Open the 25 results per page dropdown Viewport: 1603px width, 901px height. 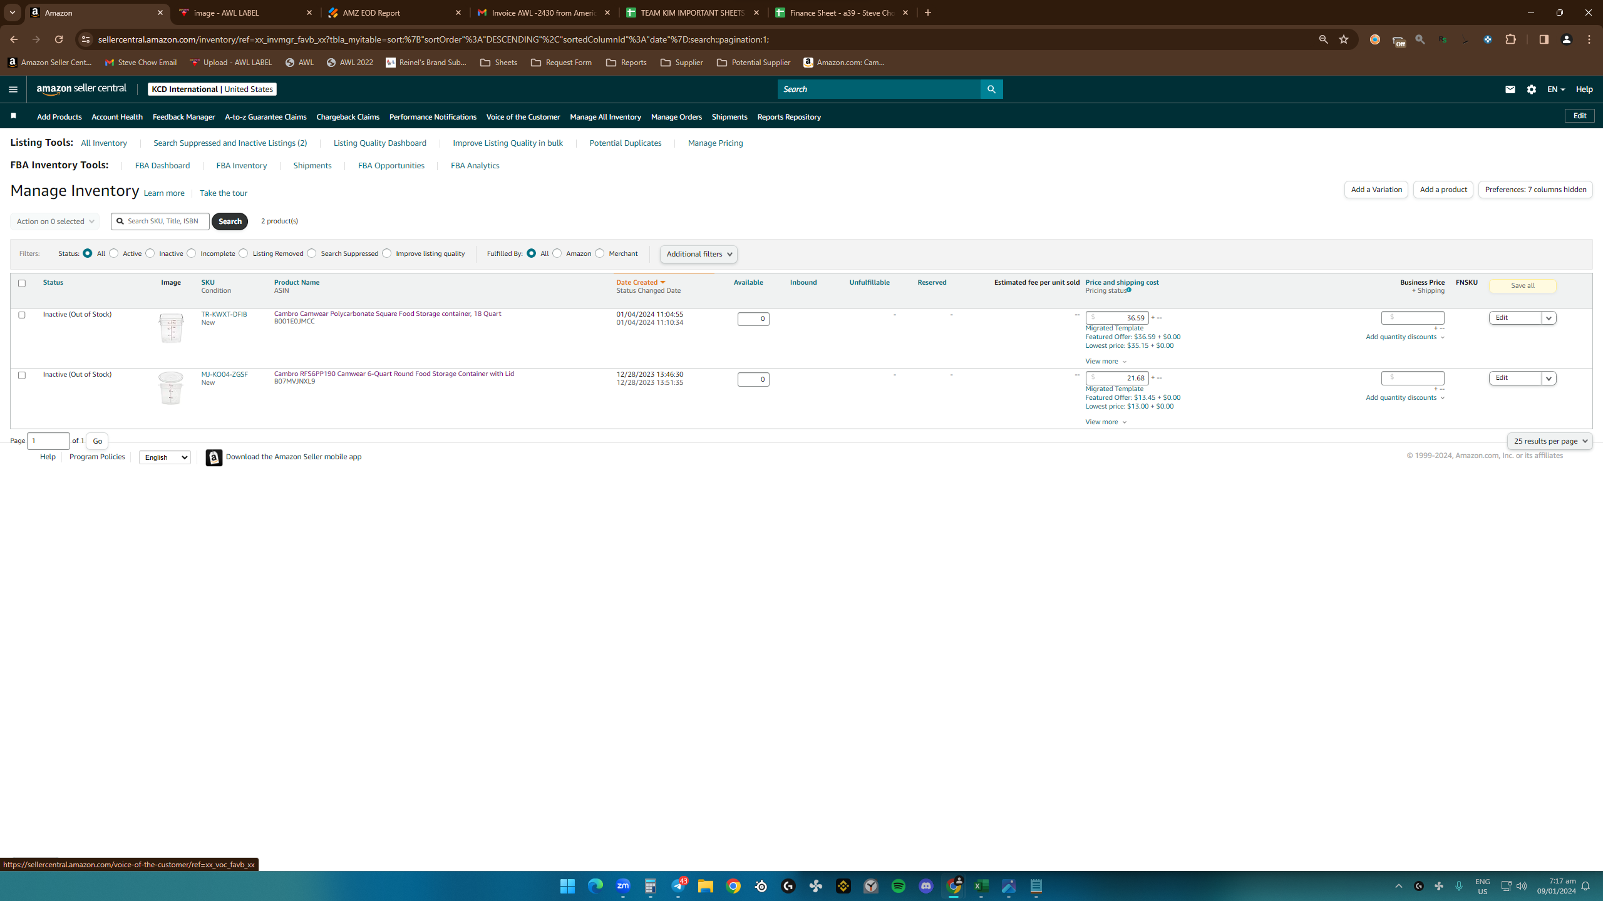[x=1550, y=441]
